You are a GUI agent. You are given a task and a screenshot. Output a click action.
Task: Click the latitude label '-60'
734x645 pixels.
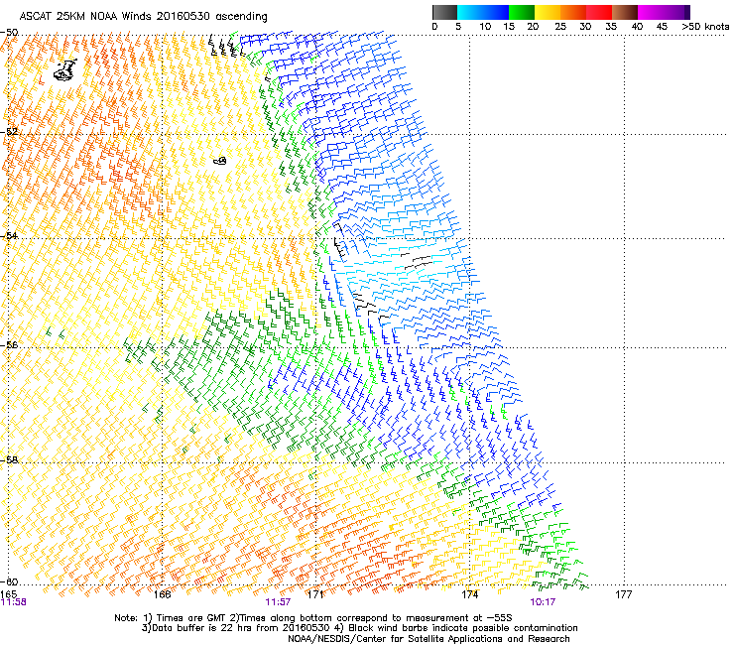click(9, 581)
